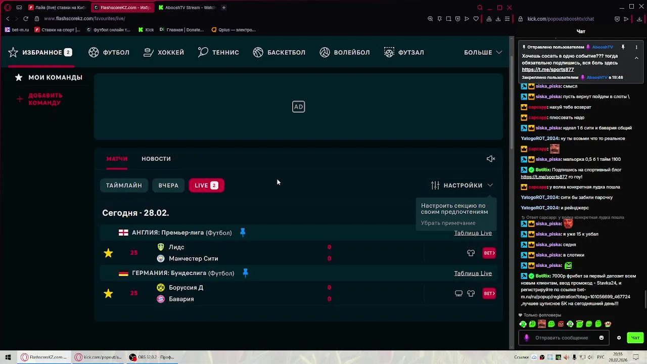
Task: Open the Opera easy setup menu icon
Action: [x=507, y=19]
